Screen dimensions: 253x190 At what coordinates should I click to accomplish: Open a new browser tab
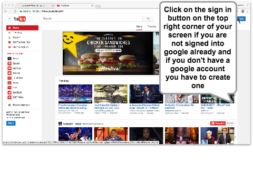click(x=98, y=6)
